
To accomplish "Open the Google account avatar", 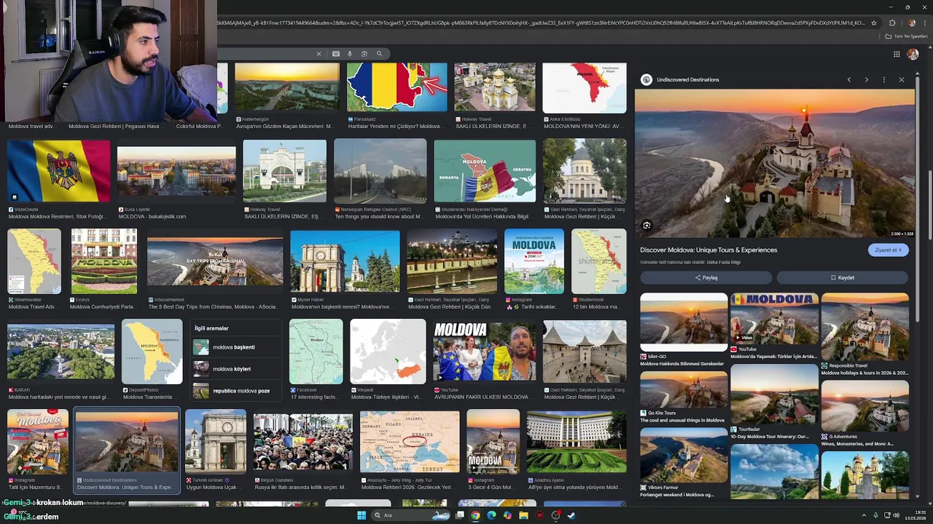I will (913, 54).
